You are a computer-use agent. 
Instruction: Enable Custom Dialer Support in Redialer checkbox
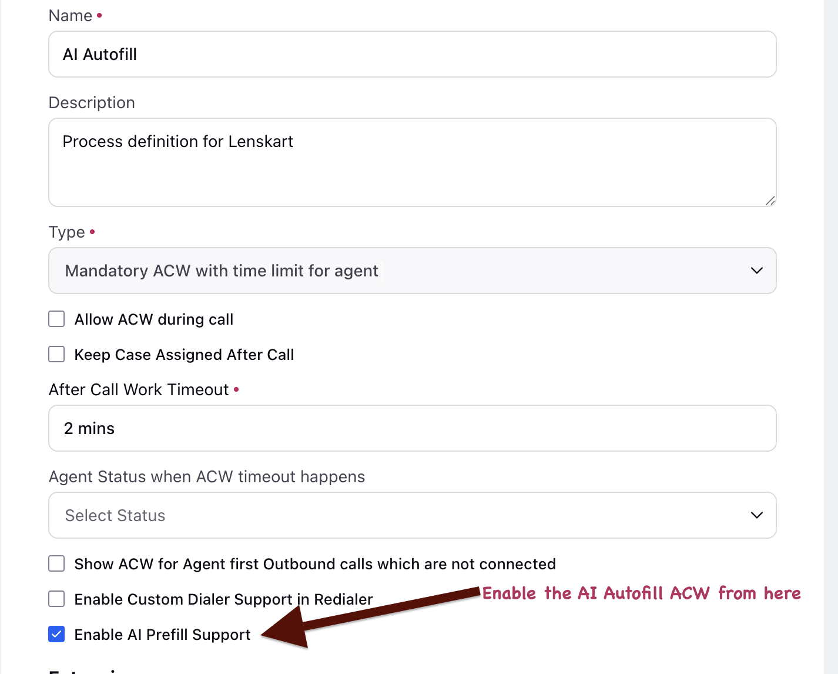point(56,599)
